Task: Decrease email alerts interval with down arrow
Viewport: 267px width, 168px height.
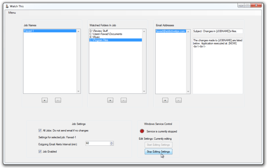Action: [x=112, y=144]
